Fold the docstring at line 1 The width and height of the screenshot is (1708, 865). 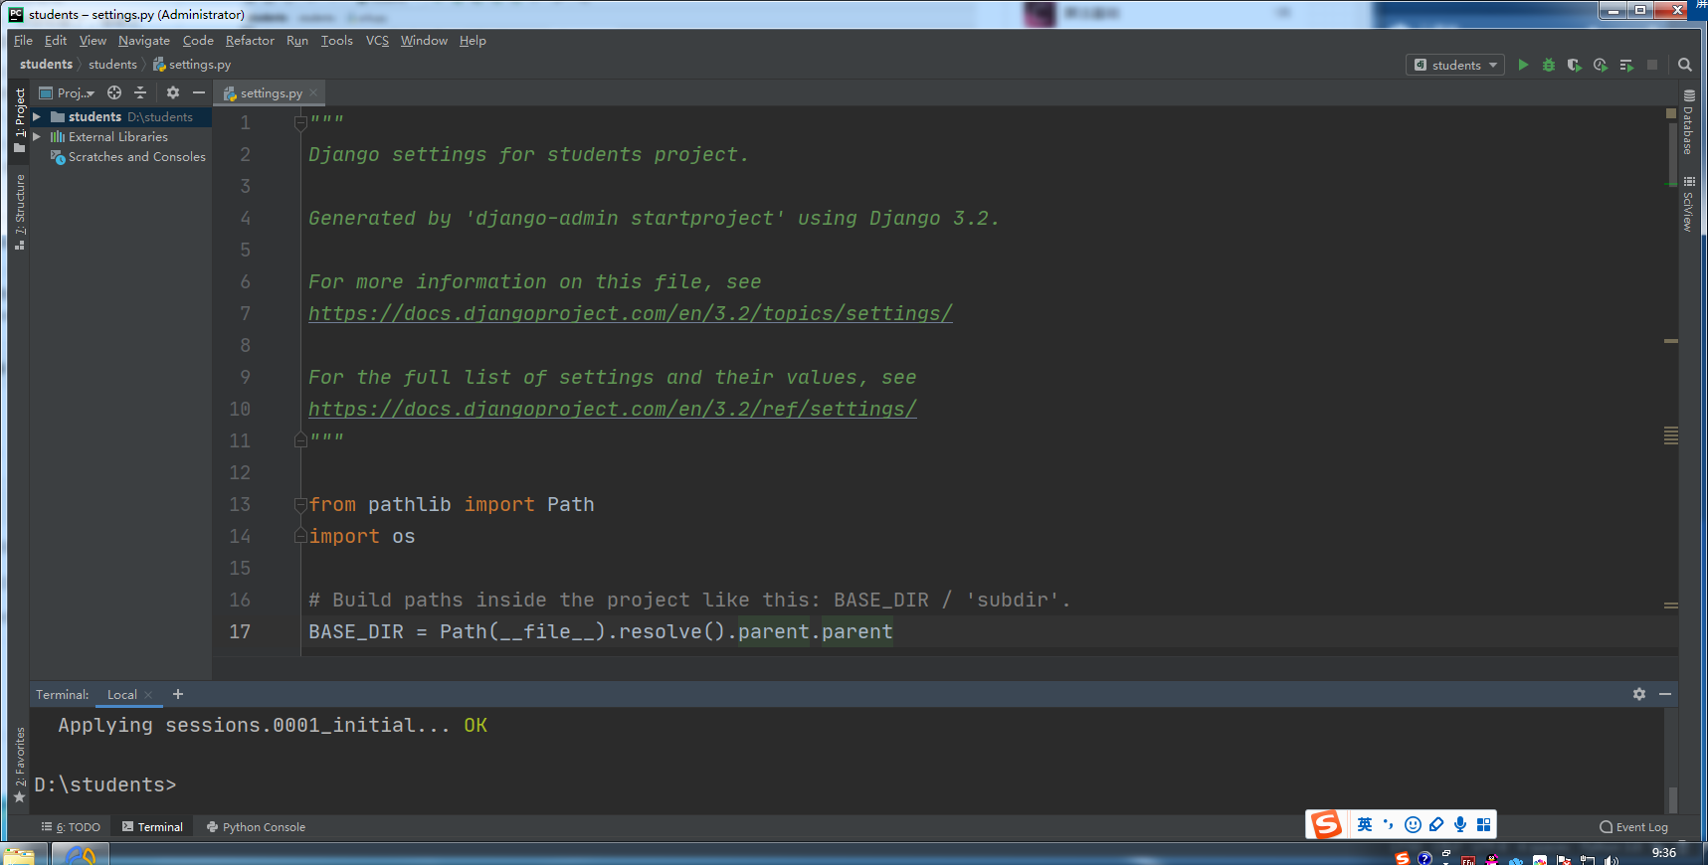(300, 123)
